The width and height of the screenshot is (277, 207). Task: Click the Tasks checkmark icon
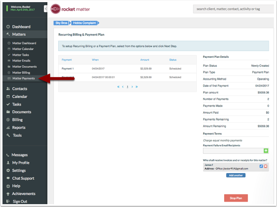pos(8,104)
